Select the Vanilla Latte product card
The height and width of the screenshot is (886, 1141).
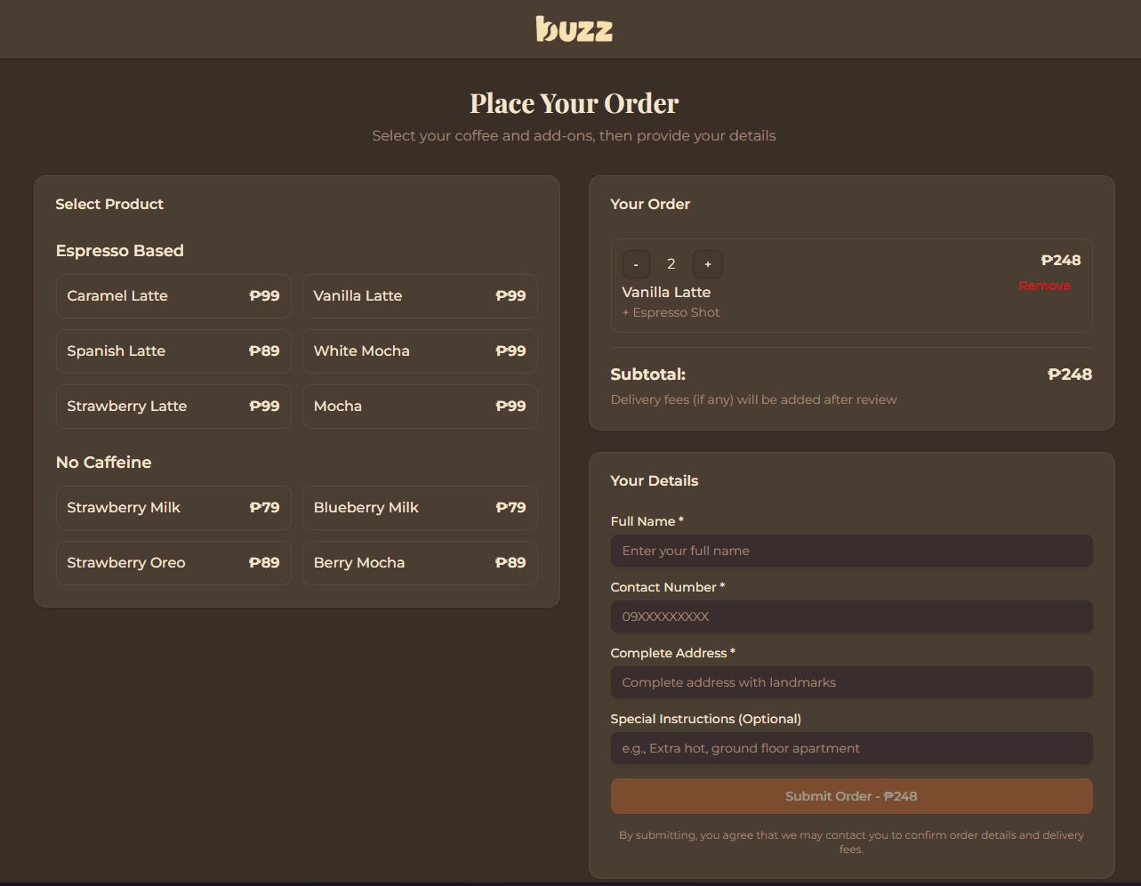[x=419, y=295]
